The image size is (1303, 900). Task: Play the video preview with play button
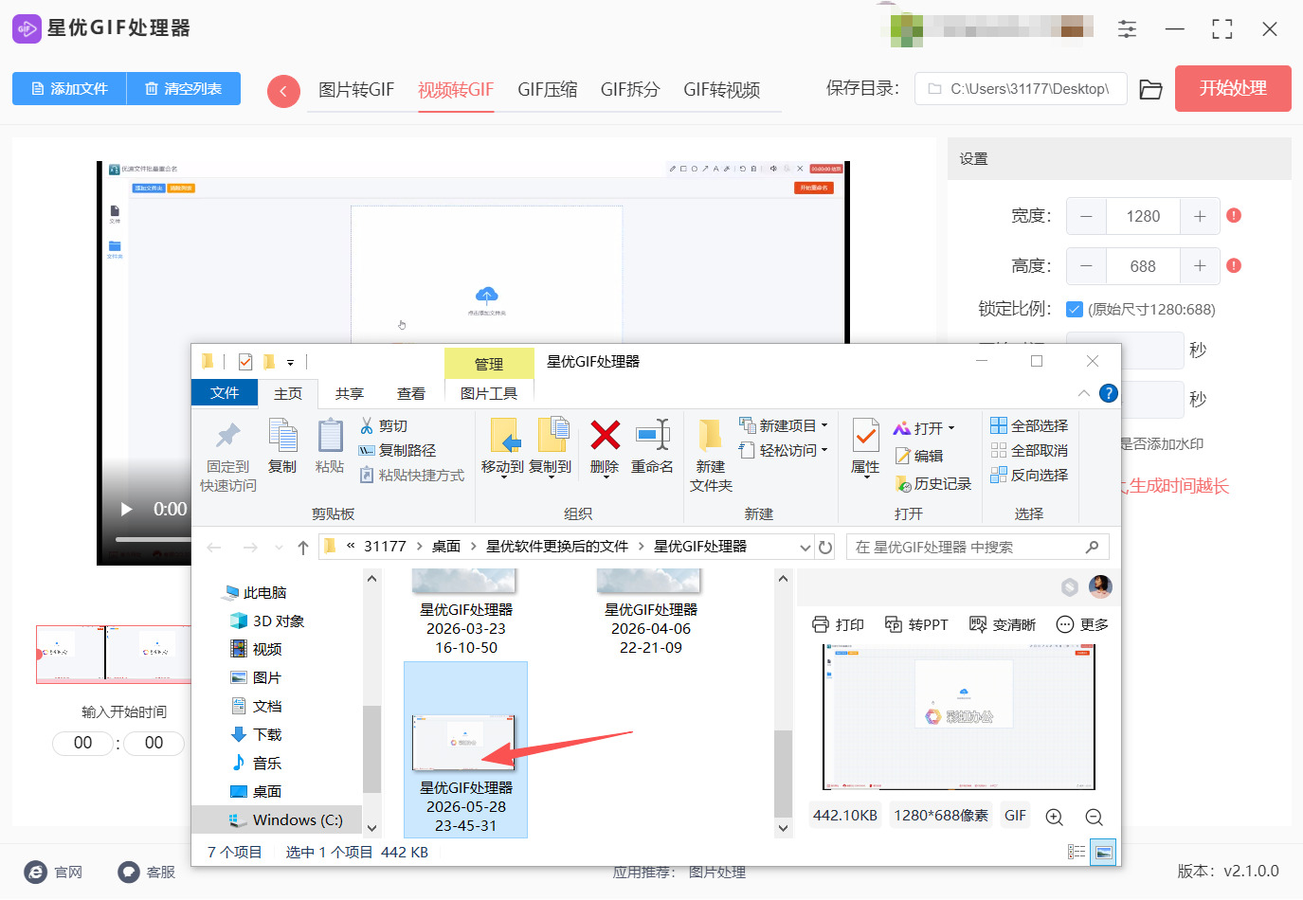[x=126, y=509]
